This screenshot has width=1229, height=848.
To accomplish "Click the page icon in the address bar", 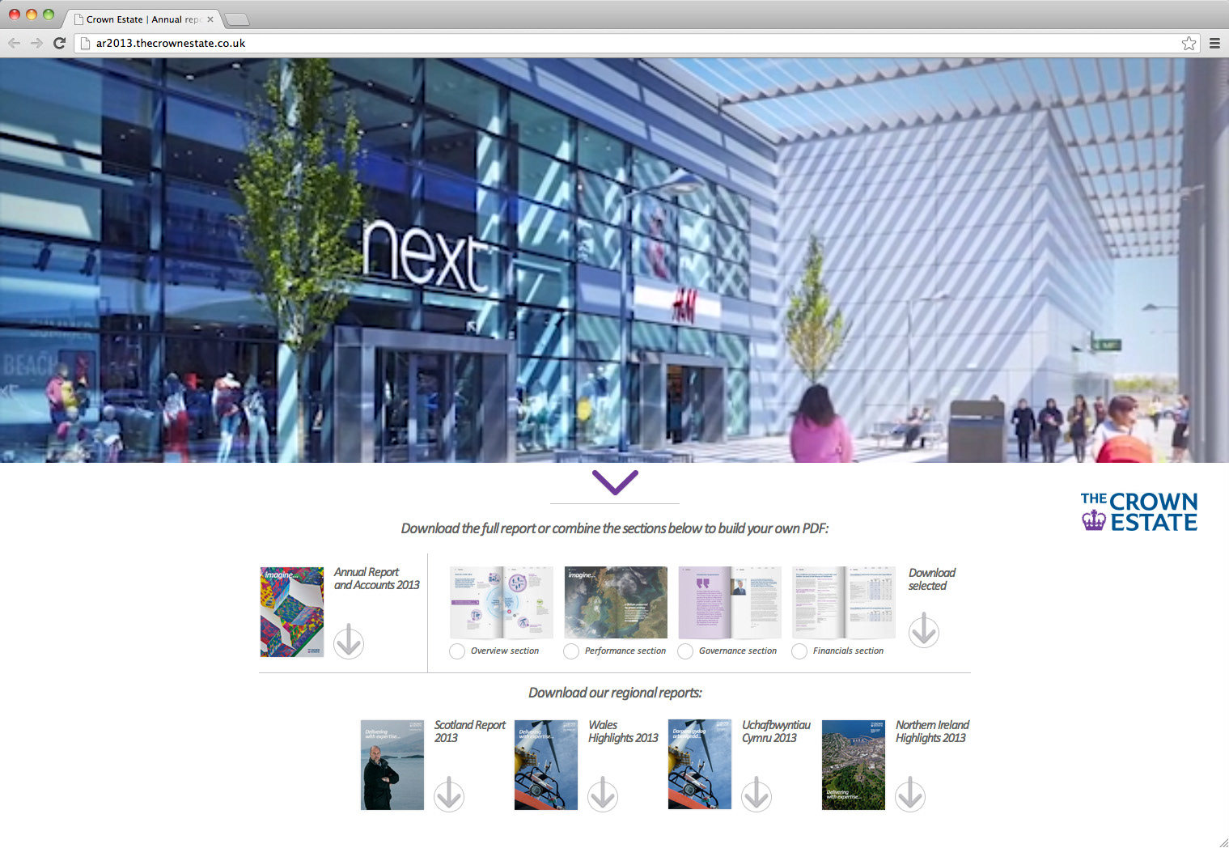I will 85,44.
